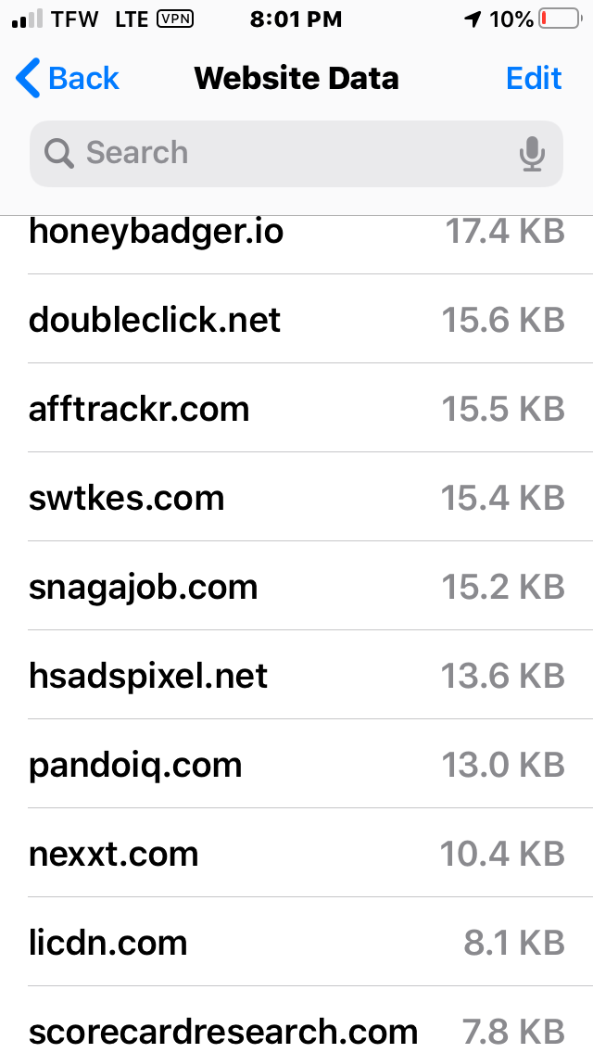The image size is (593, 1053).
Task: Select the scorecardresearch.com entry
Action: (x=296, y=1020)
